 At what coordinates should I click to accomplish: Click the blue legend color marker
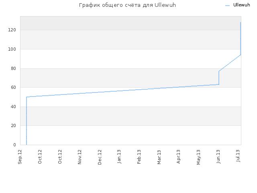coord(228,6)
